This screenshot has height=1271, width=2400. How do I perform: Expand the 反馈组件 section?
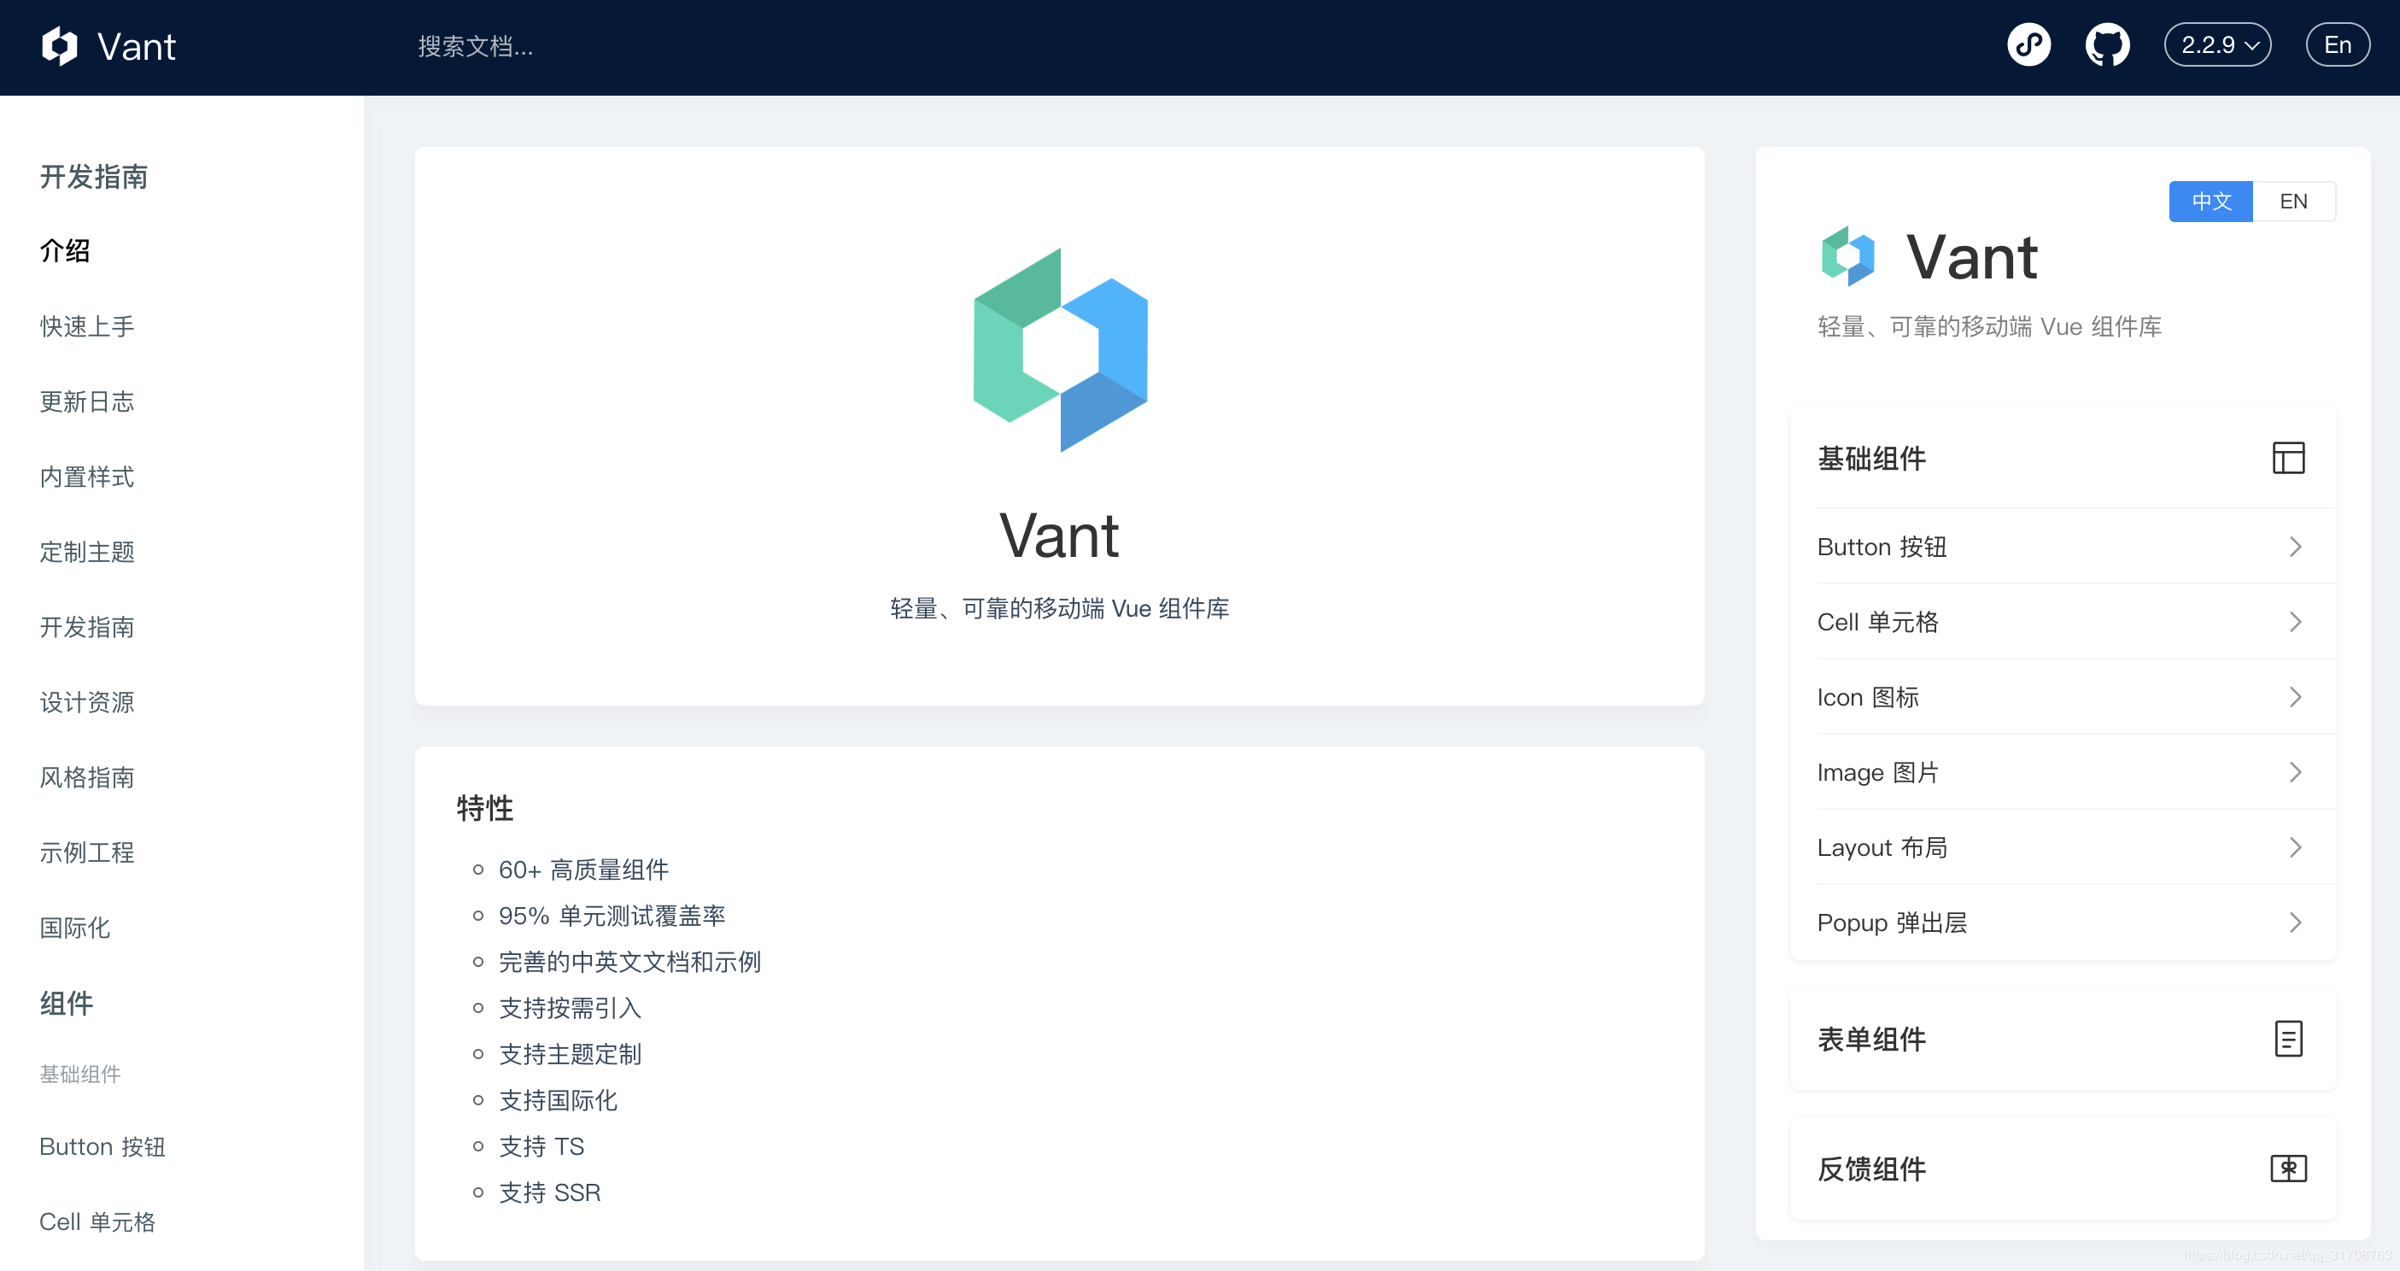[x=2062, y=1168]
